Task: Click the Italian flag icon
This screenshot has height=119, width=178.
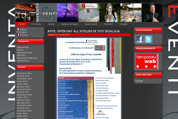Action: 18,29
